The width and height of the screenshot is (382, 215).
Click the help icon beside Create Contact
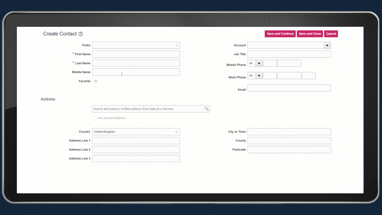click(x=81, y=34)
